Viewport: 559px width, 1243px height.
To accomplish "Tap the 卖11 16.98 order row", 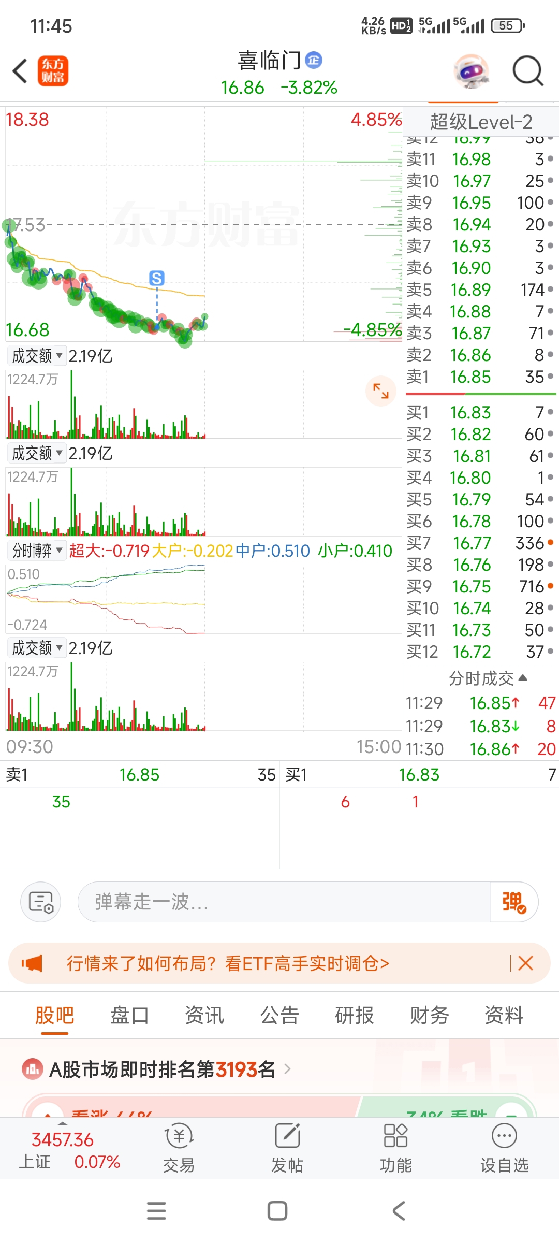I will [x=480, y=159].
